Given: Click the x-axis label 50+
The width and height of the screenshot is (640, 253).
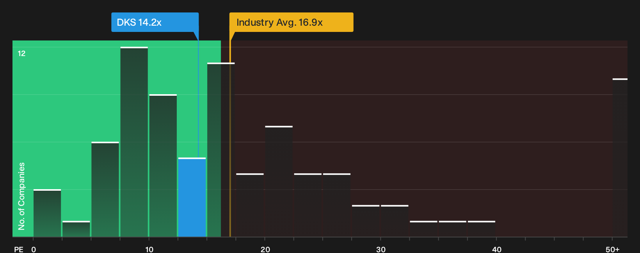Looking at the screenshot, I should pos(613,249).
